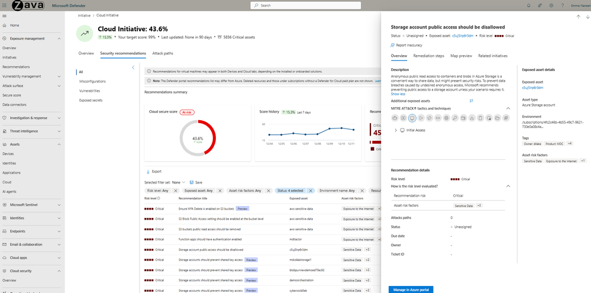
Task: Open the Risk level: Any filter
Action: click(157, 191)
